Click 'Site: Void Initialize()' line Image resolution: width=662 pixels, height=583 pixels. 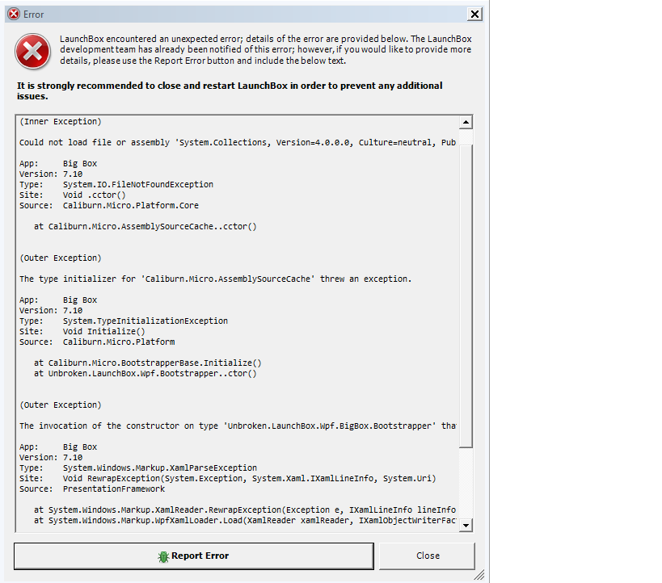[x=82, y=332]
